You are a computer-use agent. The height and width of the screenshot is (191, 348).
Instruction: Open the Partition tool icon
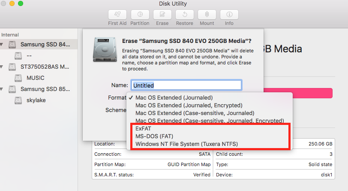[140, 15]
